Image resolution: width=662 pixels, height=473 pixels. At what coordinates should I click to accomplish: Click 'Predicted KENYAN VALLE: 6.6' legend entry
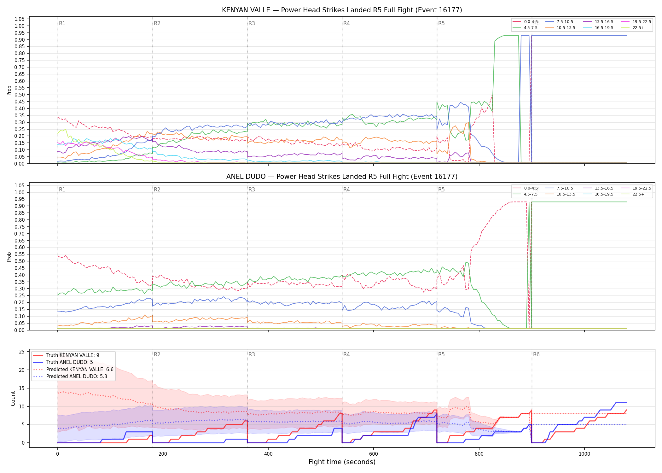click(x=73, y=370)
